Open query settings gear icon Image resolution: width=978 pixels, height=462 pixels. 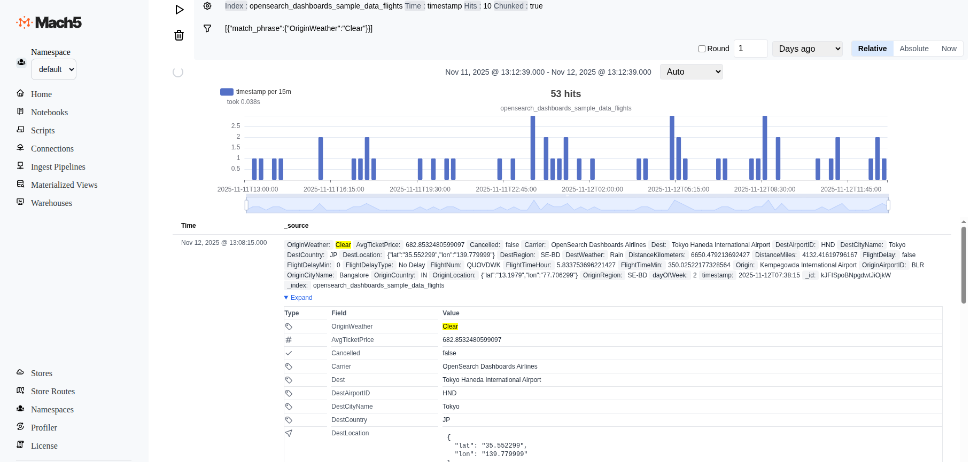(207, 6)
